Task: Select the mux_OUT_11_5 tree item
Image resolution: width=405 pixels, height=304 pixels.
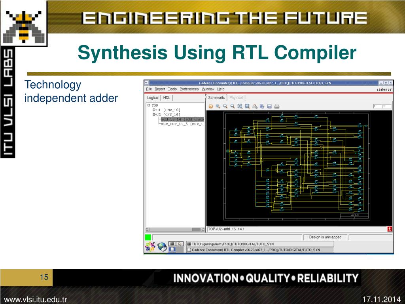Action: [x=182, y=124]
